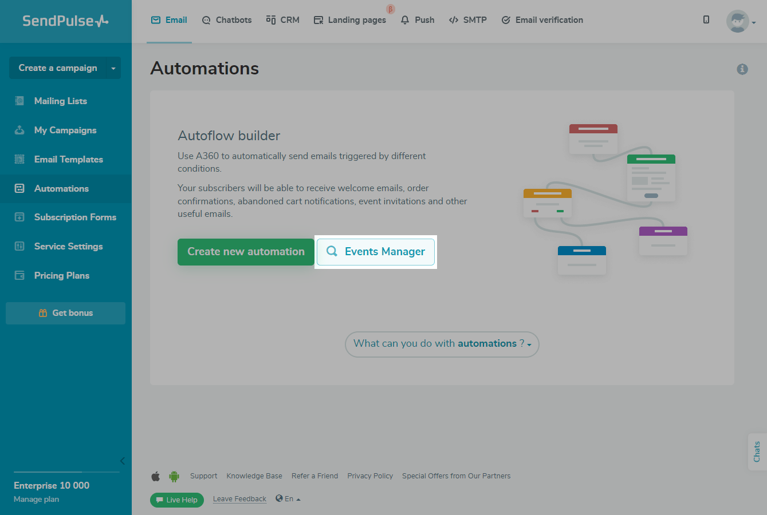Open the mobile device icon in header
Image resolution: width=767 pixels, height=515 pixels.
tap(706, 19)
